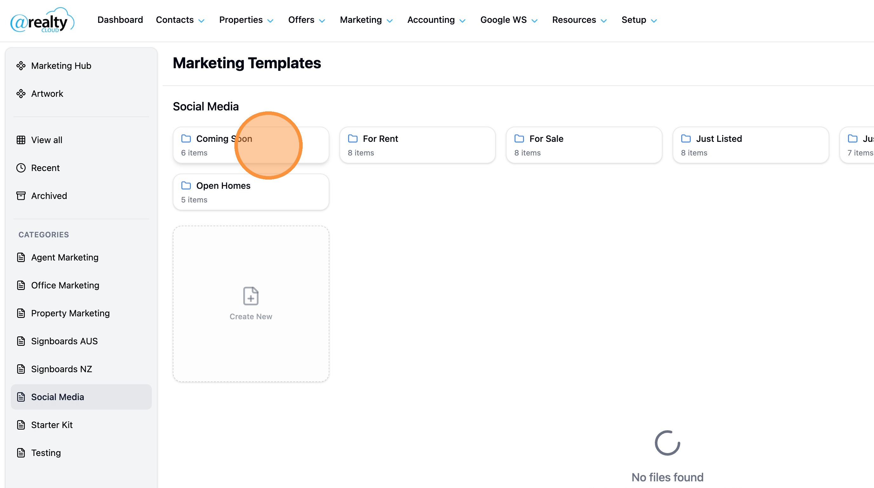
Task: Select the Social Media category
Action: click(x=81, y=397)
